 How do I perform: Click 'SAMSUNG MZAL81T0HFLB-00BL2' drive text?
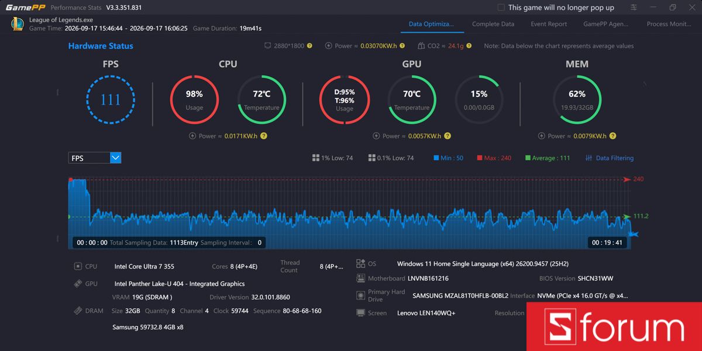(460, 296)
